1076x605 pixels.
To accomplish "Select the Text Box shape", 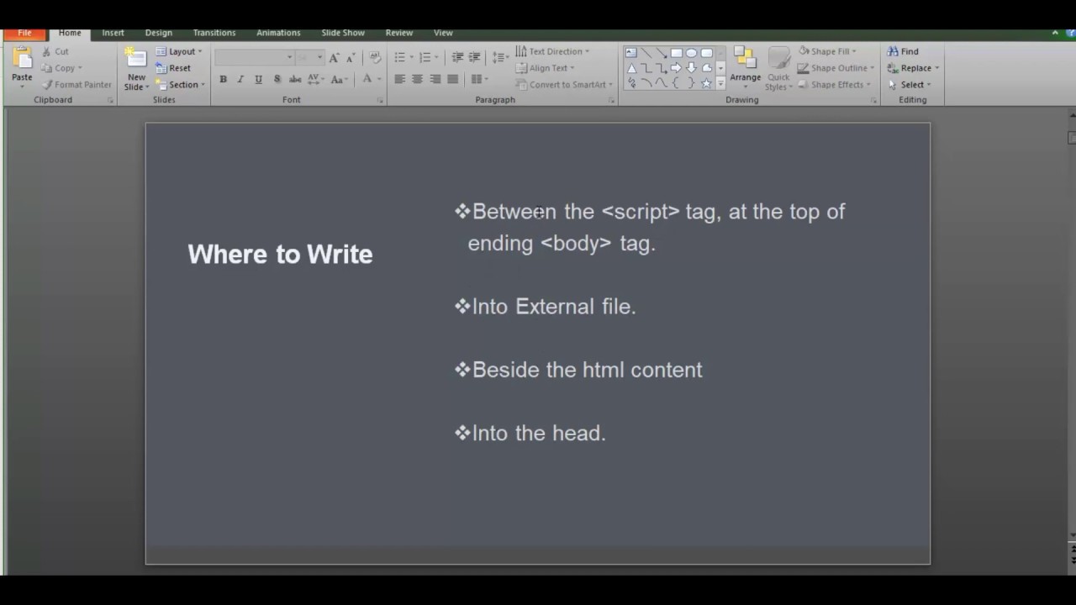I will 631,53.
